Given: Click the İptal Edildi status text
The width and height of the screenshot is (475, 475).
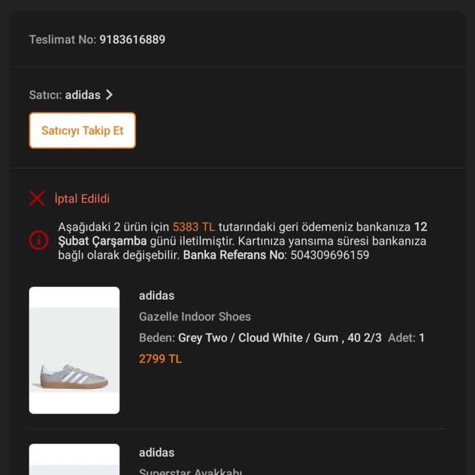Looking at the screenshot, I should pyautogui.click(x=82, y=199).
